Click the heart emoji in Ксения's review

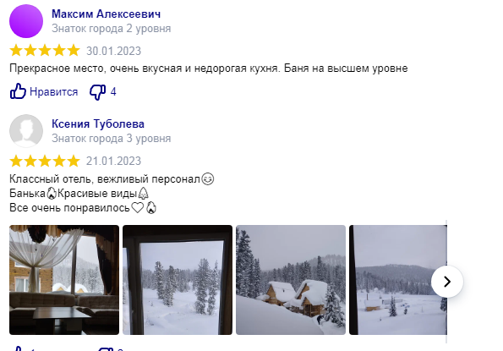tap(138, 207)
